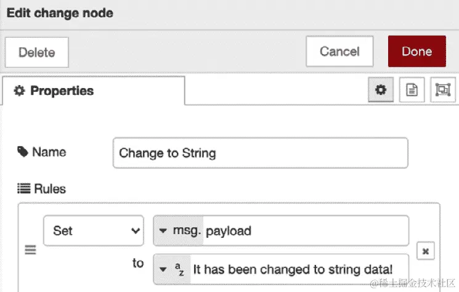Open the Set action dropdown
459x292 pixels.
(94, 230)
